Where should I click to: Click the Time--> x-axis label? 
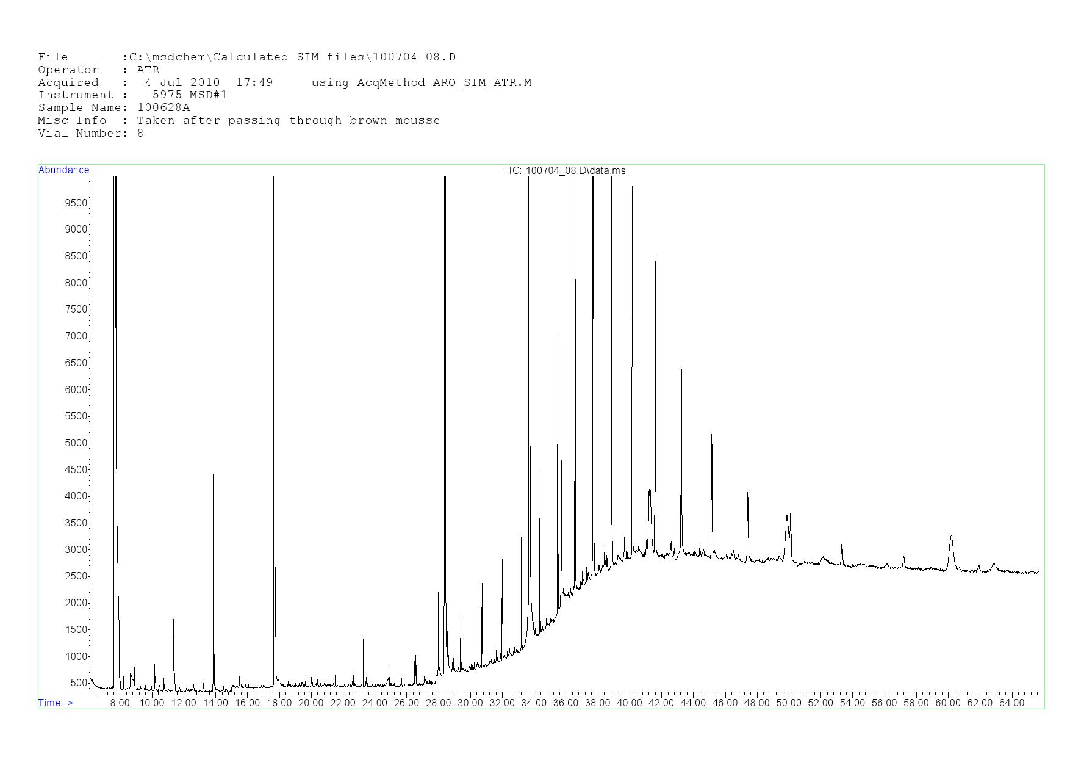(56, 703)
